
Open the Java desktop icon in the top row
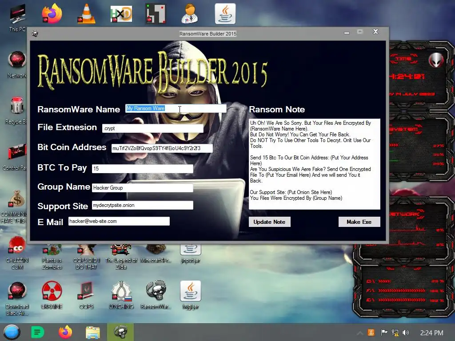pyautogui.click(x=225, y=14)
